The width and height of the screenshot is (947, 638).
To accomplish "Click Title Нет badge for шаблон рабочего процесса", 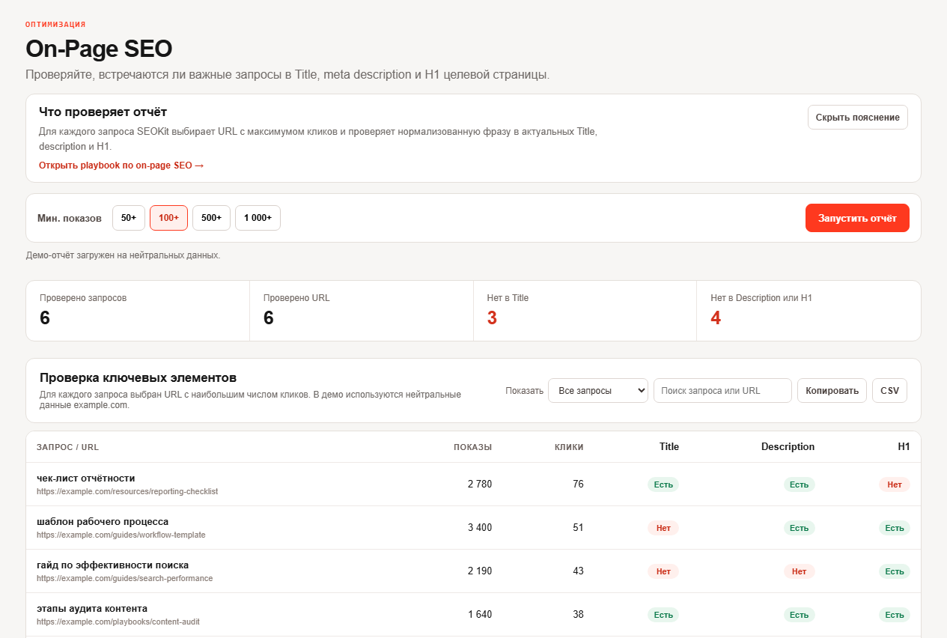I will coord(663,528).
